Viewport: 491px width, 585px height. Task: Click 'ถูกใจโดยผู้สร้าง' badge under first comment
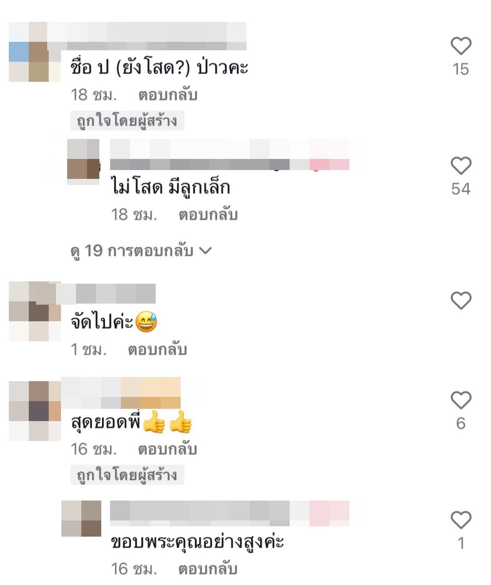click(127, 121)
